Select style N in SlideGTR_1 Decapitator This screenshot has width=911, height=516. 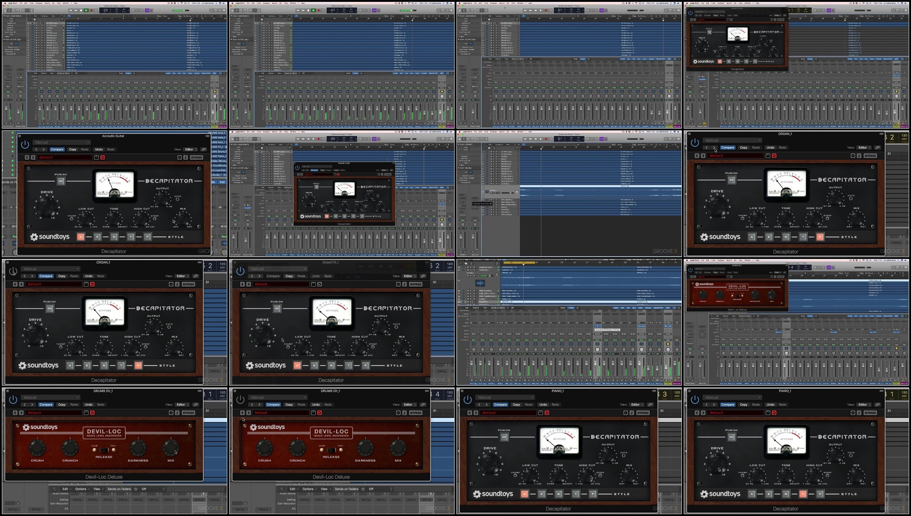(331, 365)
